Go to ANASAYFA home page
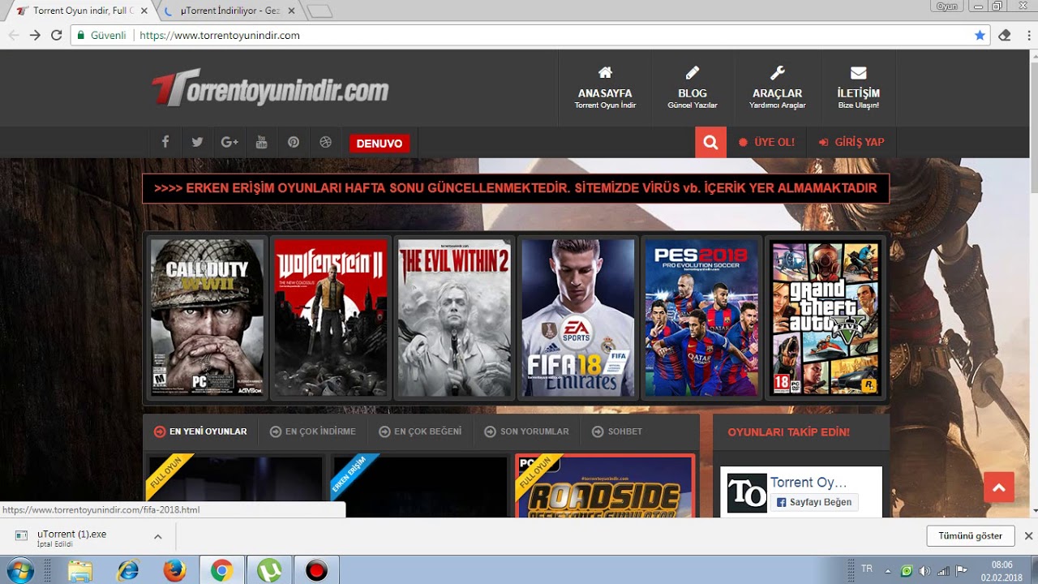The width and height of the screenshot is (1038, 584). tap(605, 88)
